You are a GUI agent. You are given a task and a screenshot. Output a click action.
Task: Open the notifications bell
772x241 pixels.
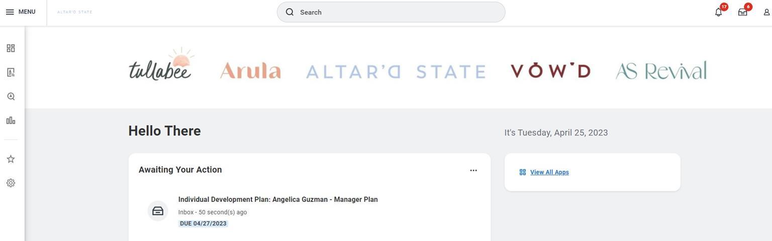pyautogui.click(x=718, y=12)
